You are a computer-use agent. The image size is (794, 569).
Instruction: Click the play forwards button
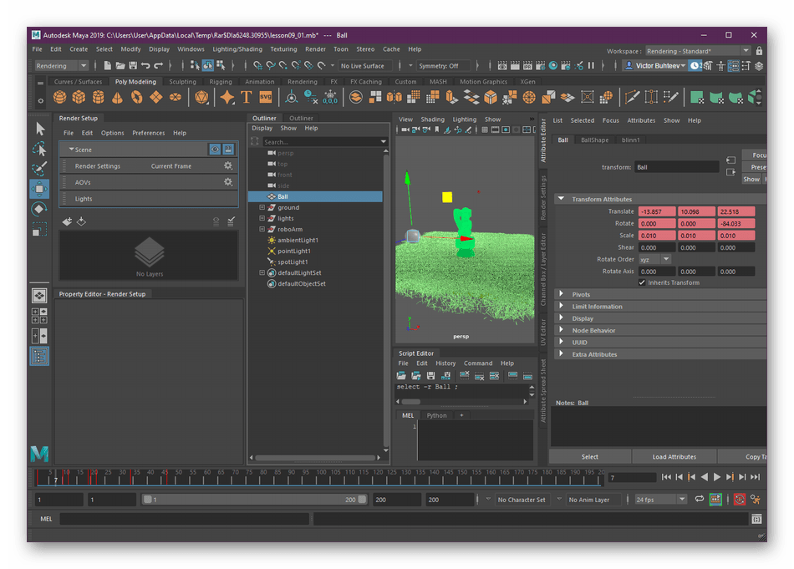716,477
